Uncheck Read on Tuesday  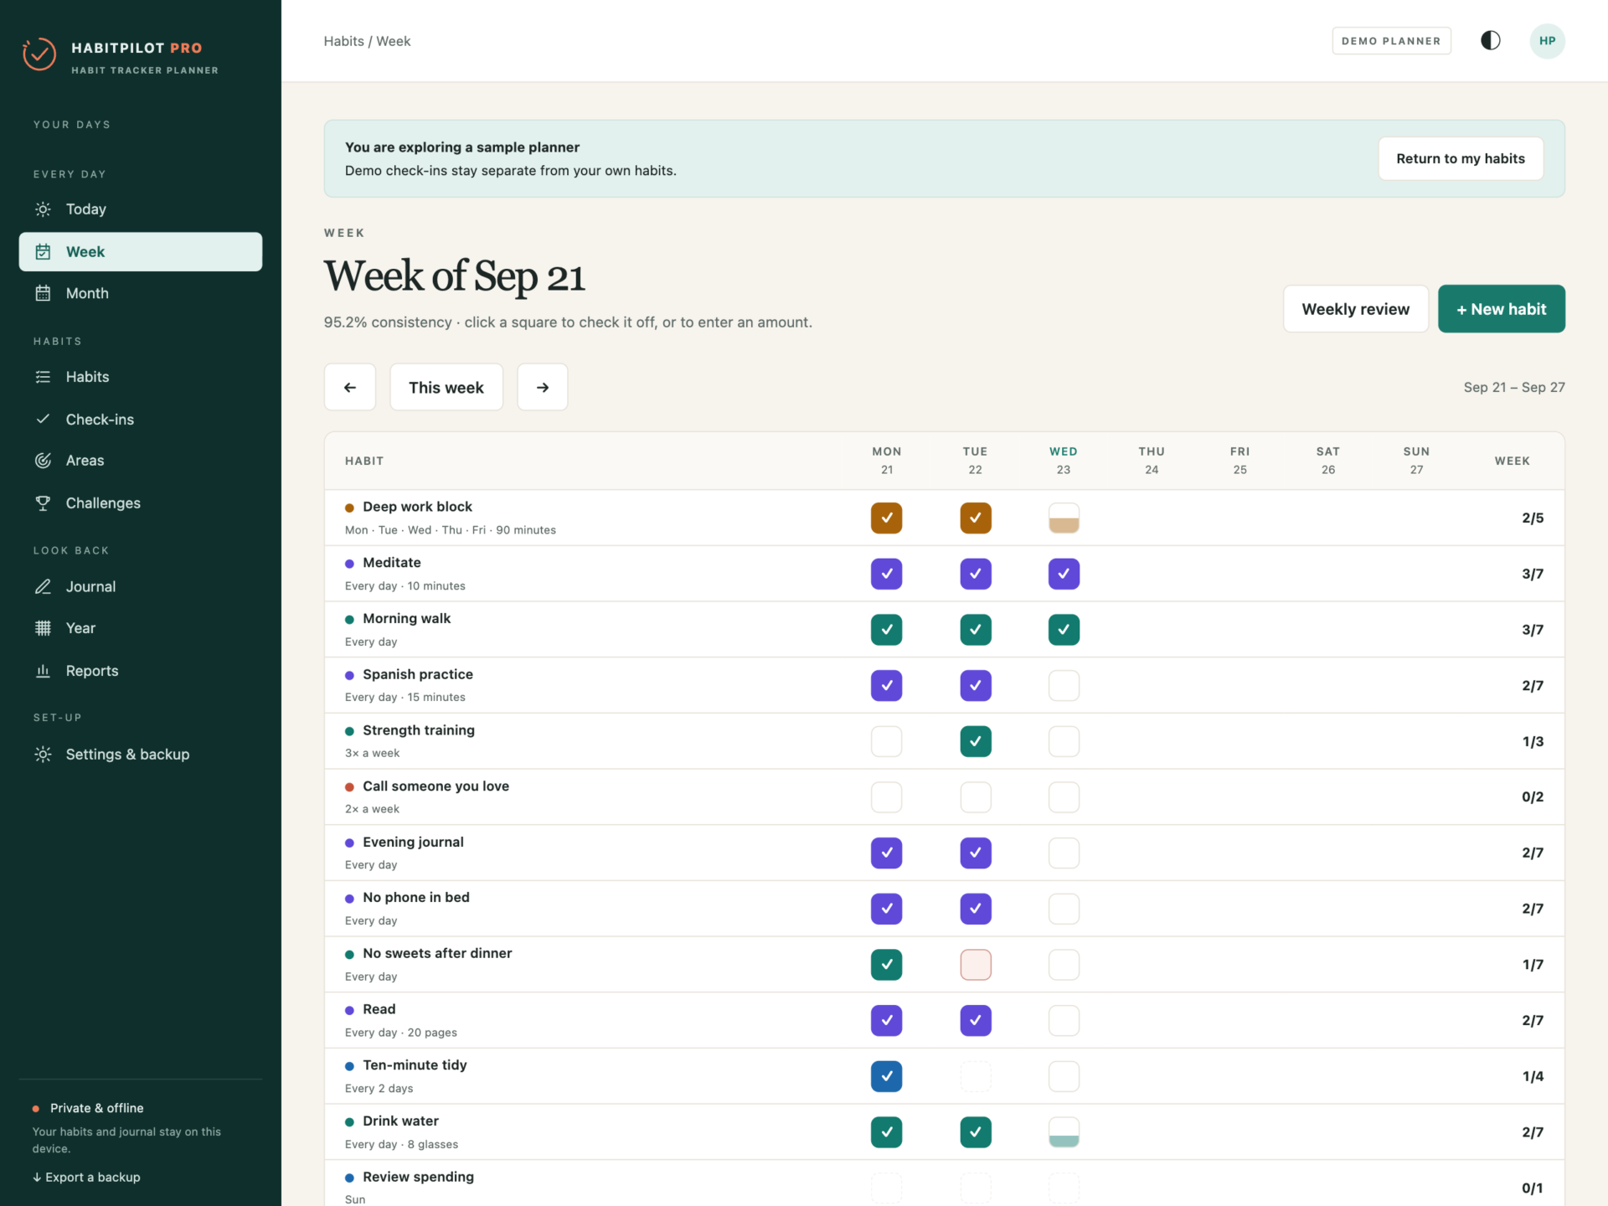[x=975, y=1020]
